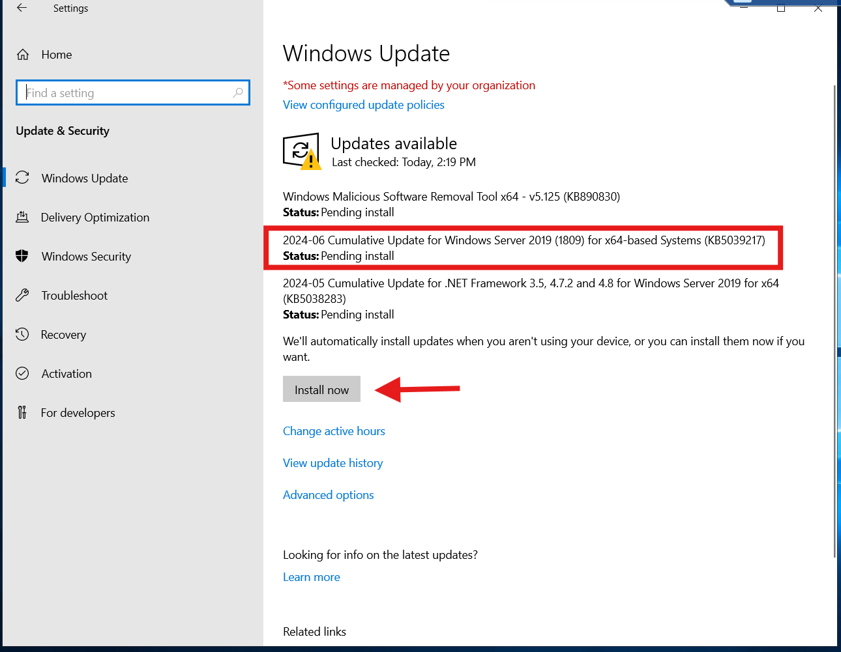Click the maximize window button
This screenshot has width=841, height=652.
781,8
